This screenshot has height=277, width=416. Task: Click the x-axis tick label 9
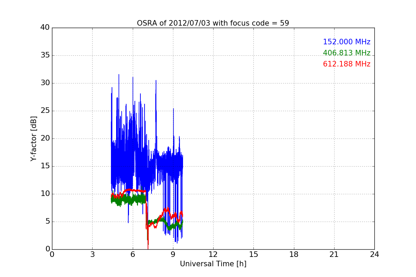[x=173, y=254]
